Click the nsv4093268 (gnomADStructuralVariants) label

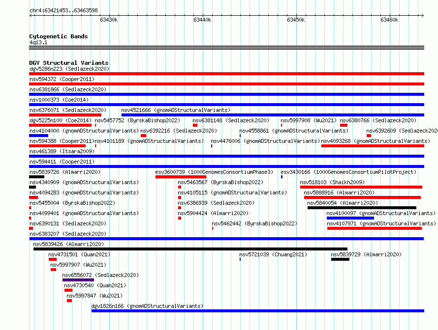[x=375, y=141]
